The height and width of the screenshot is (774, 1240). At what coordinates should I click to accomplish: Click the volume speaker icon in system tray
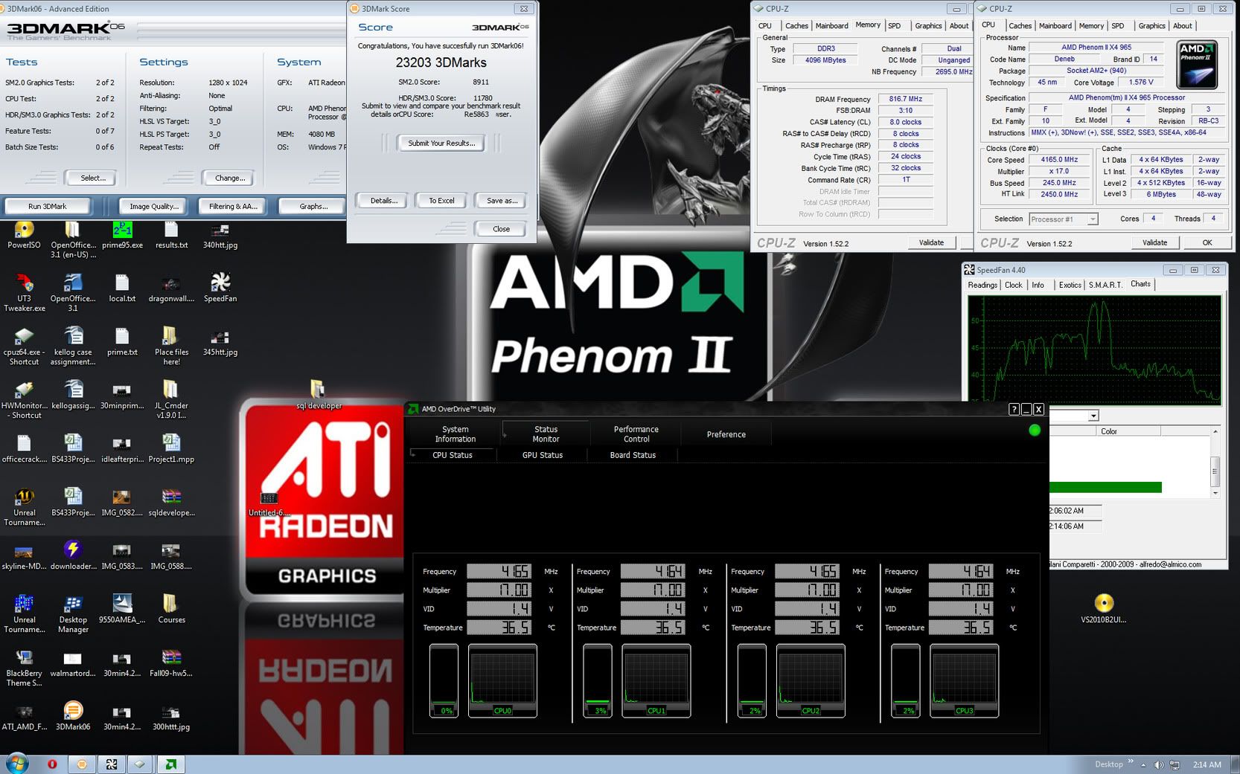click(x=1158, y=764)
